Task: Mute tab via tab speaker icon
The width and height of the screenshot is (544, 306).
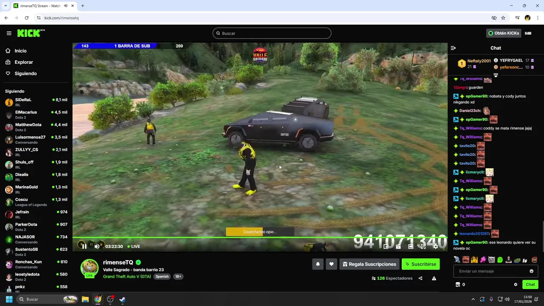Action: coord(66,6)
